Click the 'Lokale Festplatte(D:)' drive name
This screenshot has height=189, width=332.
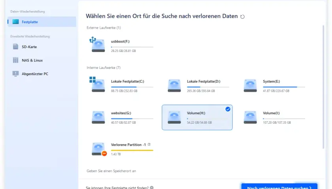pos(204,82)
